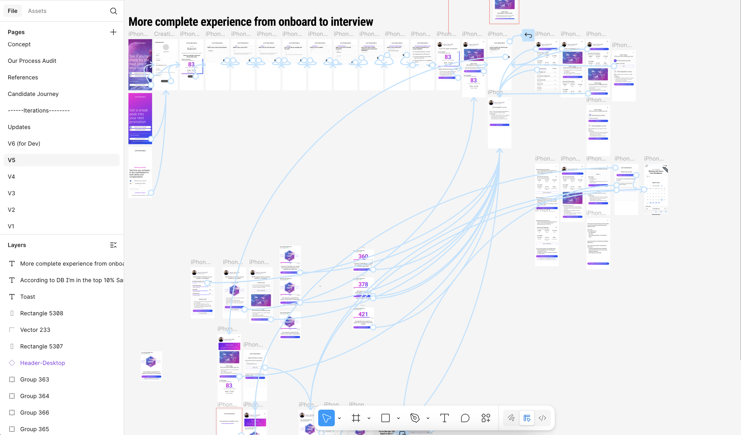Add a new page with plus button
Image resolution: width=741 pixels, height=435 pixels.
tap(113, 32)
